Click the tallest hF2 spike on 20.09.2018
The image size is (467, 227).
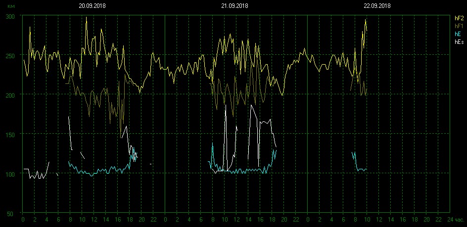tap(87, 17)
